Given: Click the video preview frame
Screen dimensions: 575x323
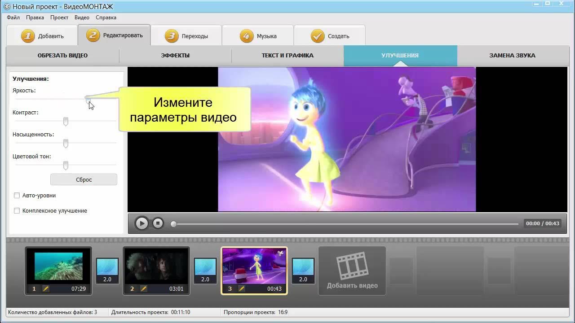Looking at the screenshot, I should point(347,139).
